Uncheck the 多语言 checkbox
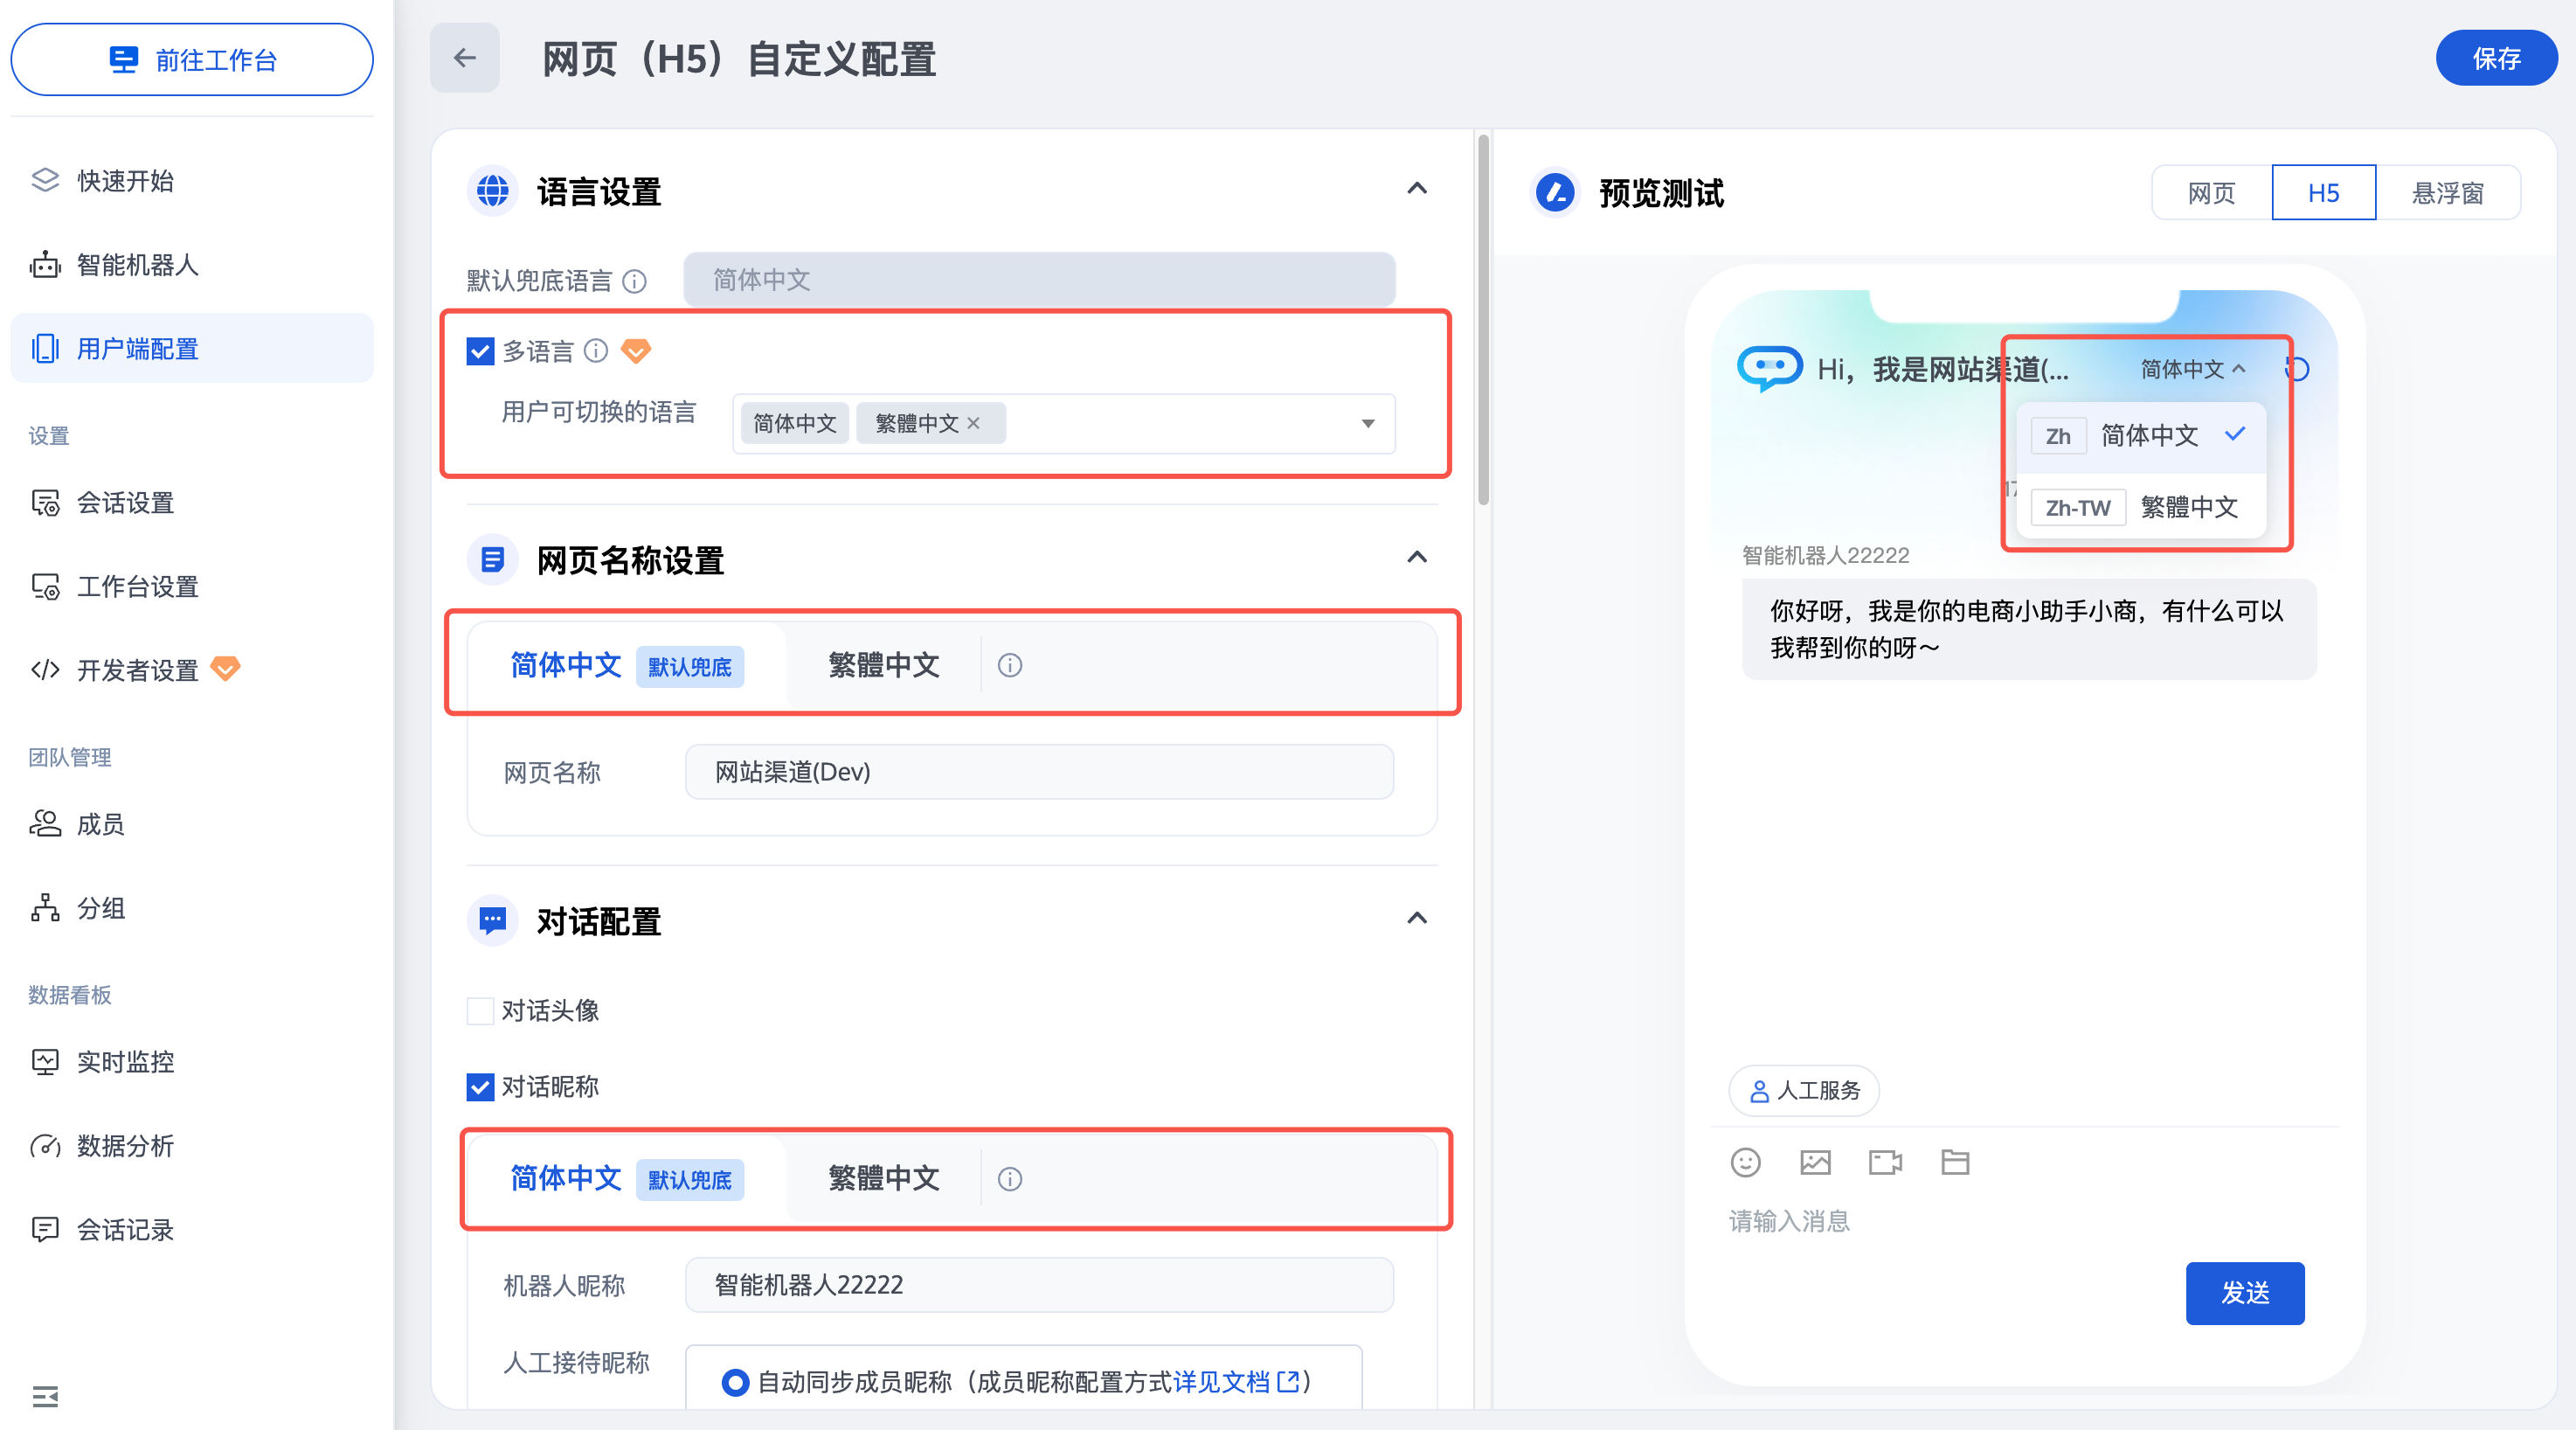 [481, 351]
